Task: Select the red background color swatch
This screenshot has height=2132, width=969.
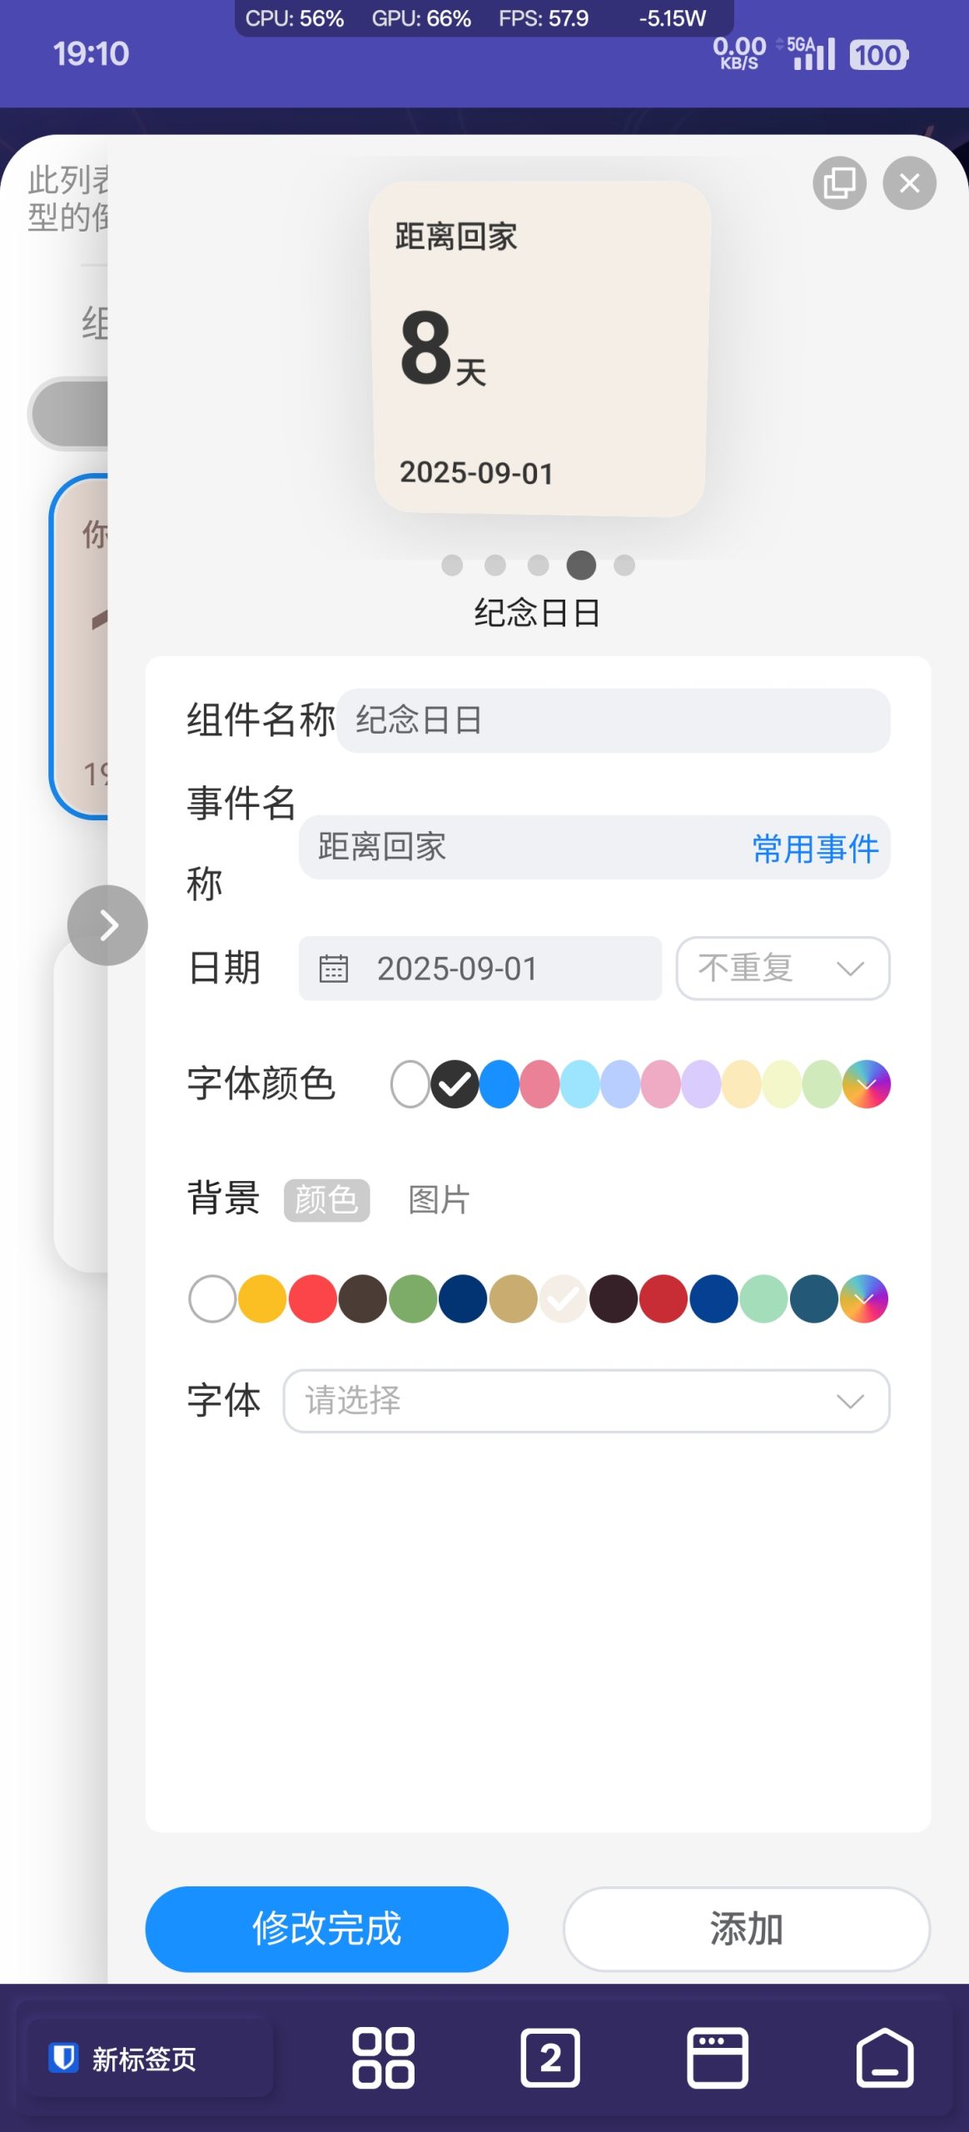Action: (x=311, y=1299)
